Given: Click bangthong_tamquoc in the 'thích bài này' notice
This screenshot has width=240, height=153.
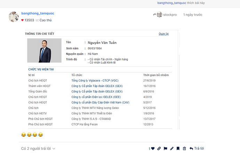Looking at the screenshot, I should pyautogui.click(x=172, y=3).
